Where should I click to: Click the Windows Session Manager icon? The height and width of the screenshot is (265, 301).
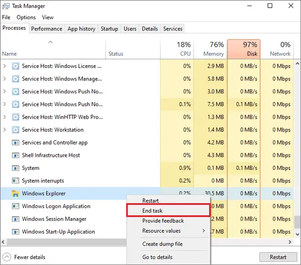pyautogui.click(x=15, y=219)
